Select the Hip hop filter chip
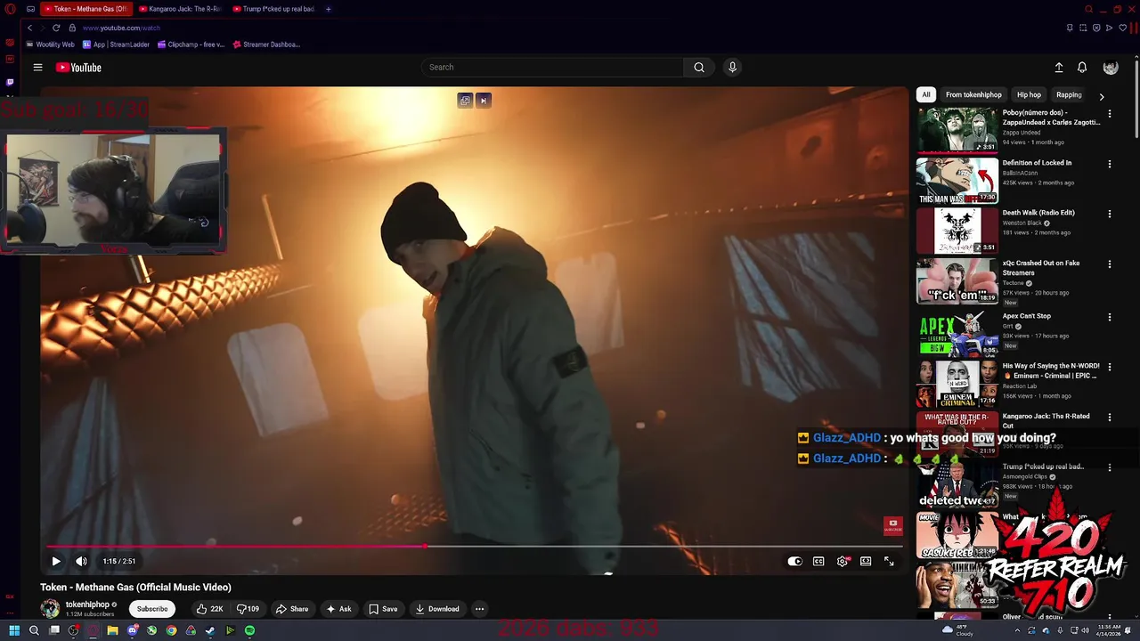The width and height of the screenshot is (1140, 641). pos(1029,94)
